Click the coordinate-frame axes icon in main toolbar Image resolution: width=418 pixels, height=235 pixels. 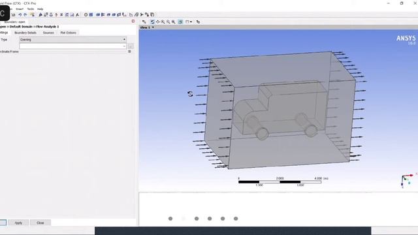(131, 15)
